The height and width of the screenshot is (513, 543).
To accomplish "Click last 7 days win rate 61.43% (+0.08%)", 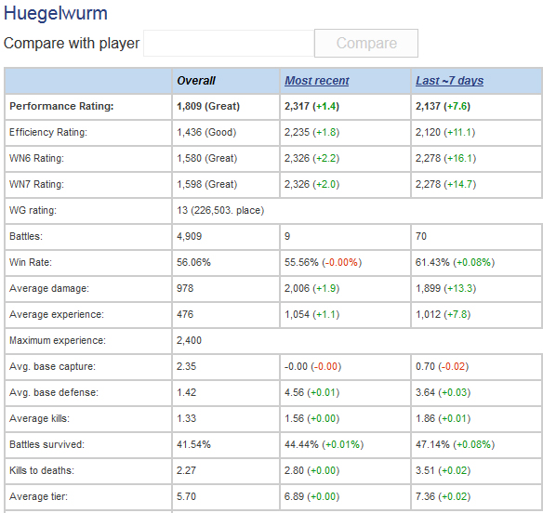I will [x=455, y=262].
